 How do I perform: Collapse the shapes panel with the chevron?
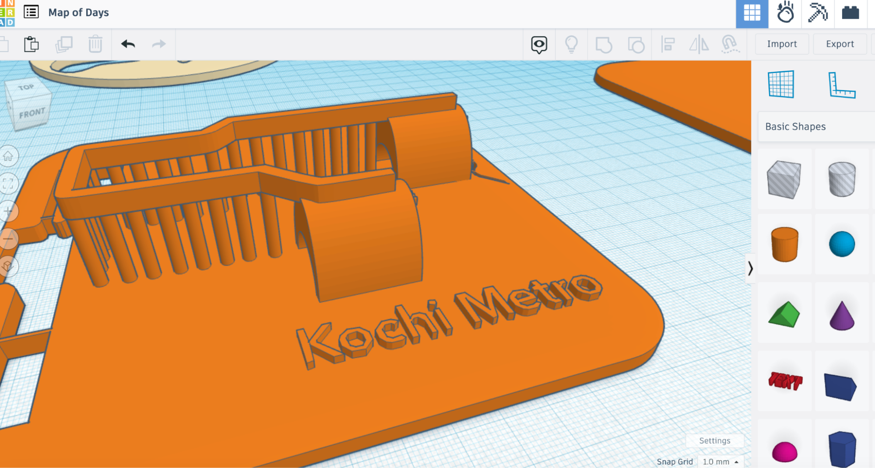(x=750, y=268)
